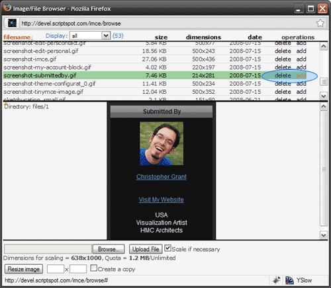The height and width of the screenshot is (288, 331).
Task: Click the file list scroll up arrow
Action: click(x=324, y=46)
